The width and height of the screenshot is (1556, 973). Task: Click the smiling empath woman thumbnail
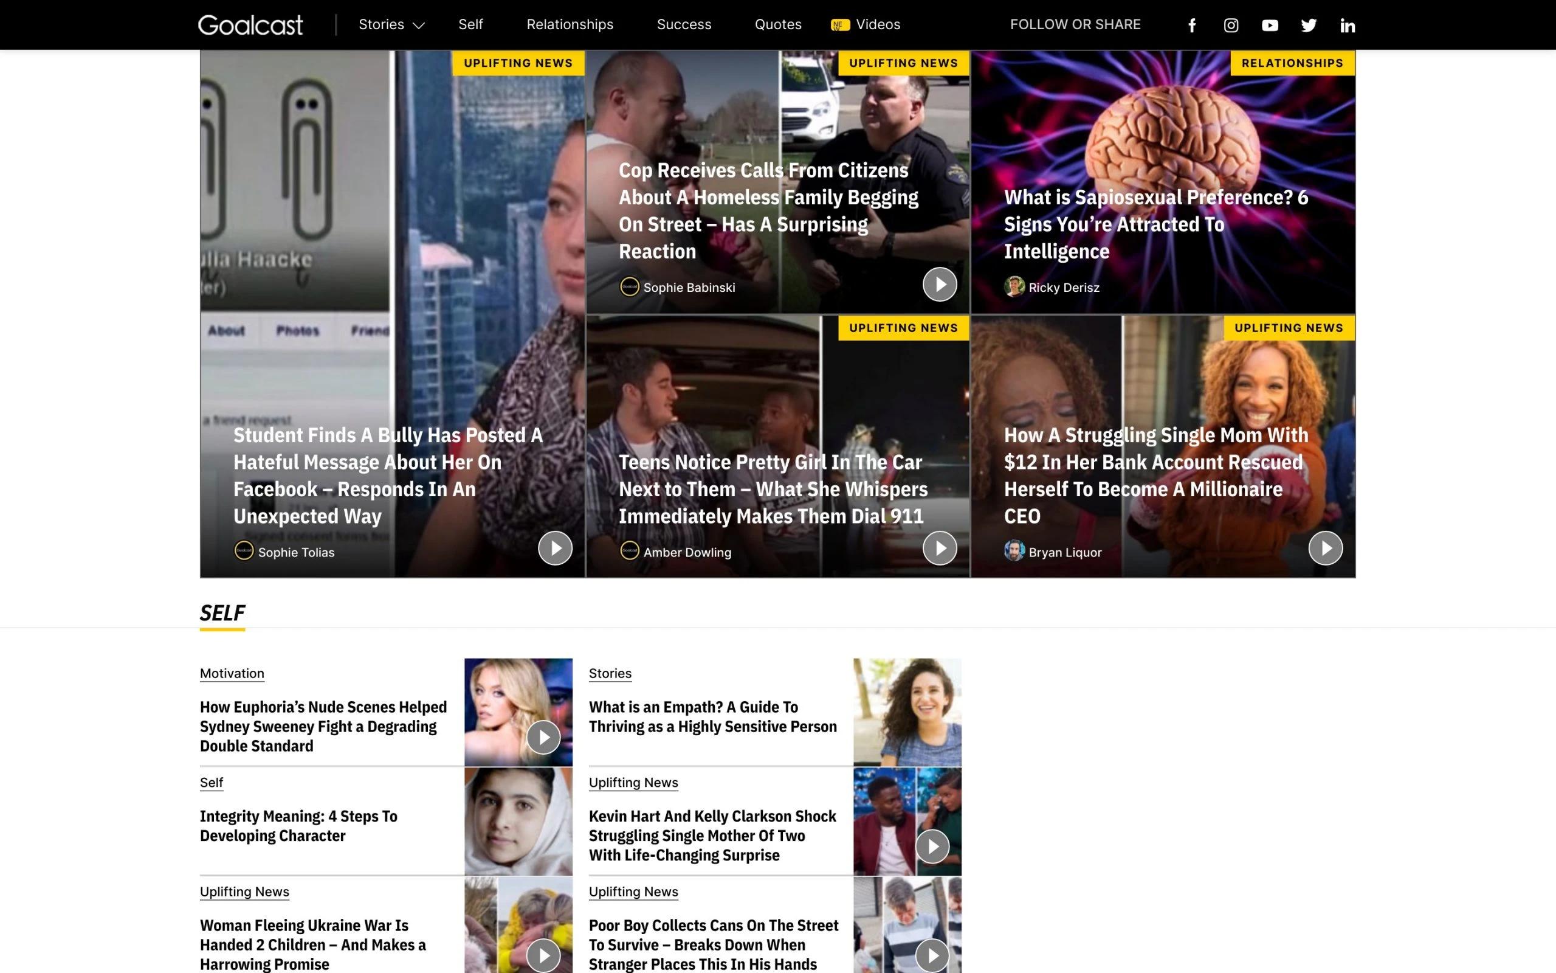(x=907, y=712)
